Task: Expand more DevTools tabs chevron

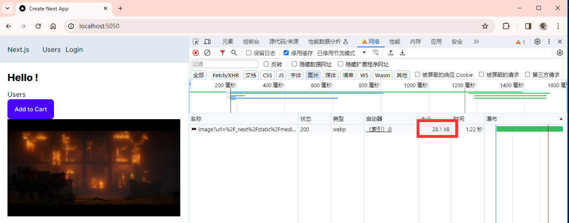Action: coord(476,42)
